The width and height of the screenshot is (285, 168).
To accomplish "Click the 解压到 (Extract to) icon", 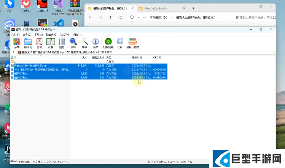I will pos(28,43).
